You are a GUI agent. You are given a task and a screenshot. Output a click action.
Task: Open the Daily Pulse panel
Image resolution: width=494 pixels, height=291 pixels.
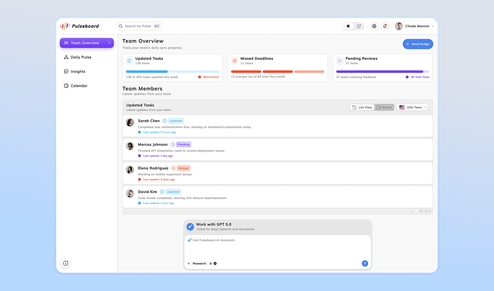click(x=81, y=57)
